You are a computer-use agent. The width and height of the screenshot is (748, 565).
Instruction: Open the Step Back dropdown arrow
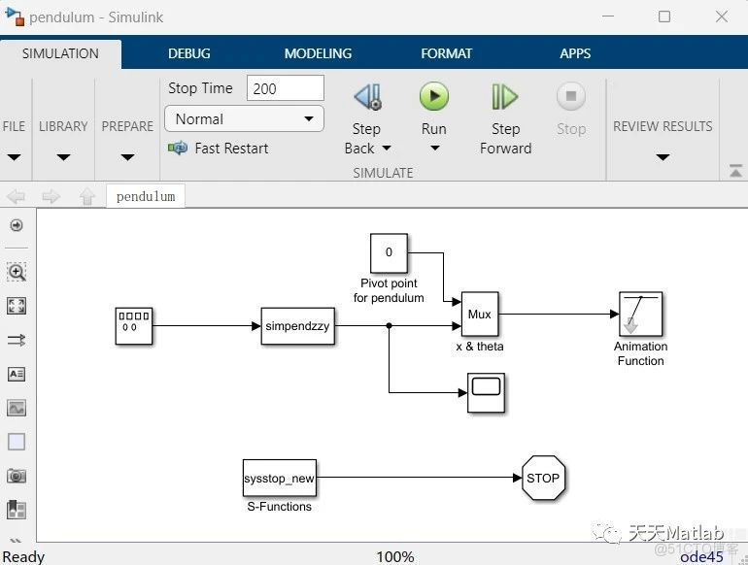387,149
